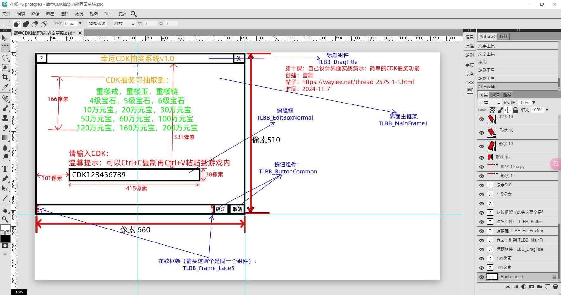Image resolution: width=561 pixels, height=295 pixels.
Task: Open the feather 羽化 dropdown arrow
Action: (80, 23)
